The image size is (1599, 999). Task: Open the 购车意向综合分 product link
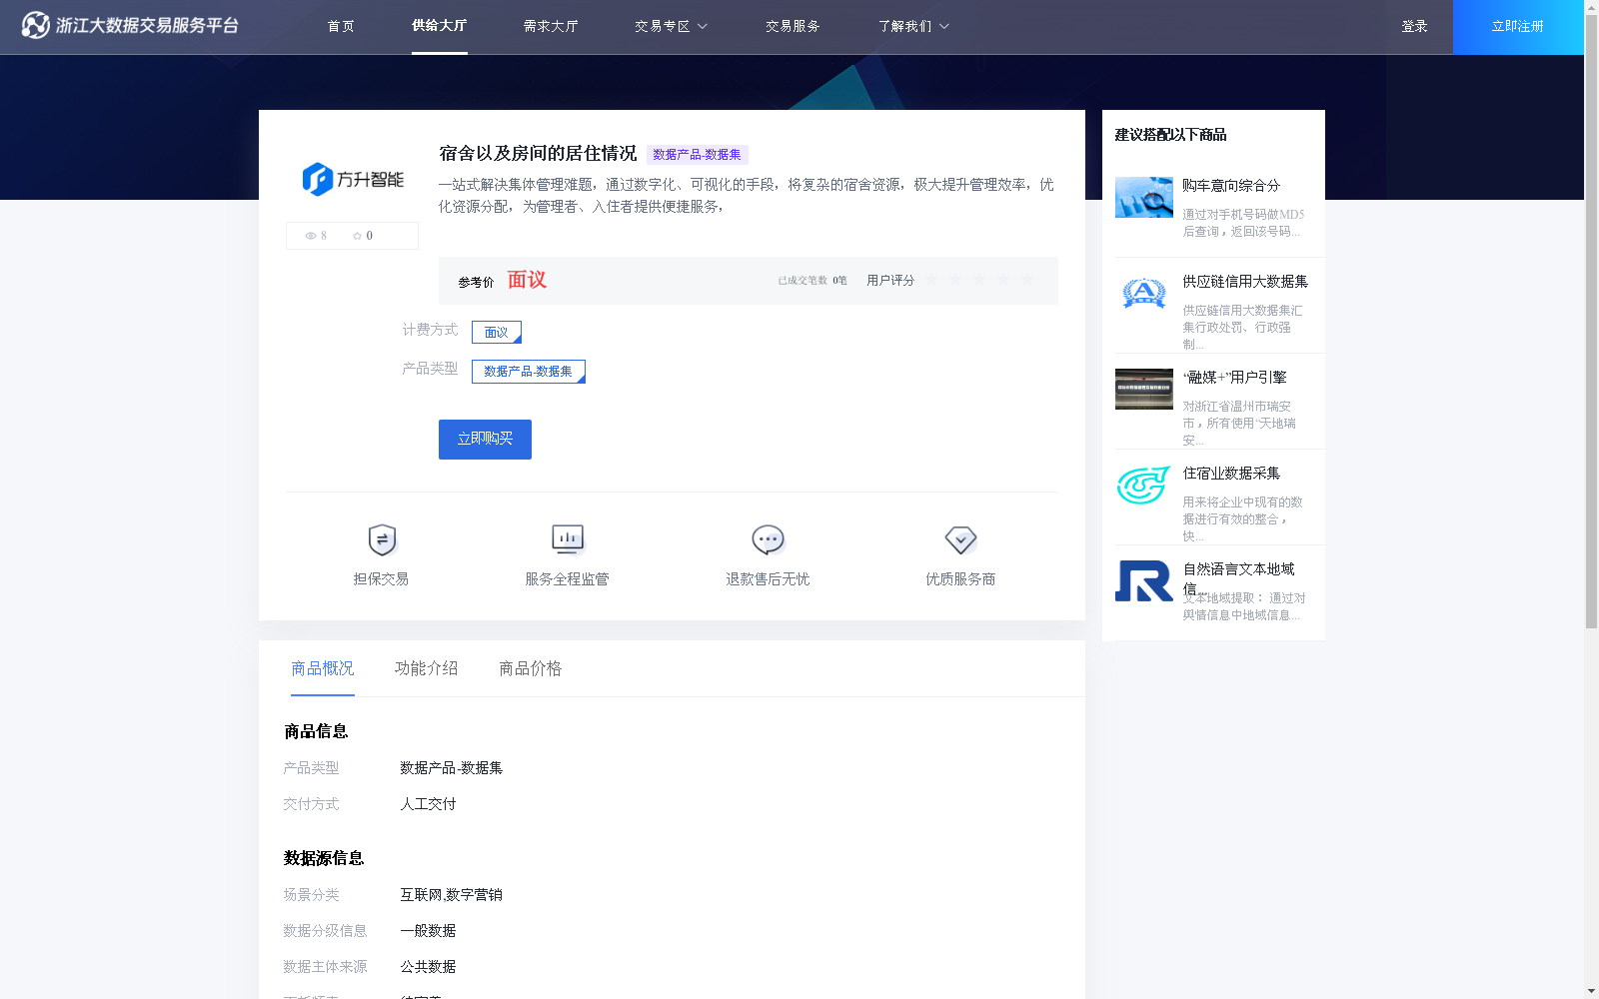tap(1231, 185)
